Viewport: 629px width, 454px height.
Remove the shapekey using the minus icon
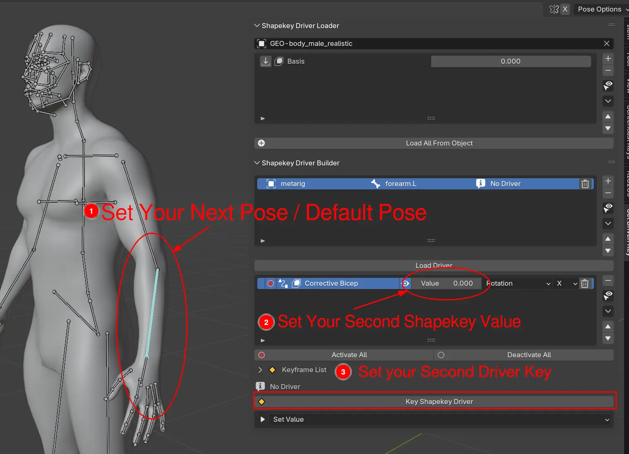(x=608, y=70)
